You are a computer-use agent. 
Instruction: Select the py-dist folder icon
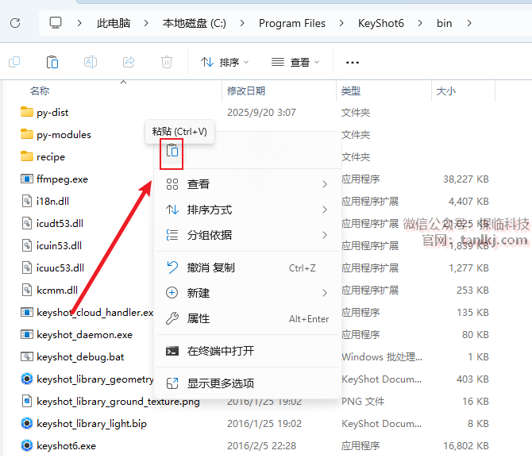point(27,112)
